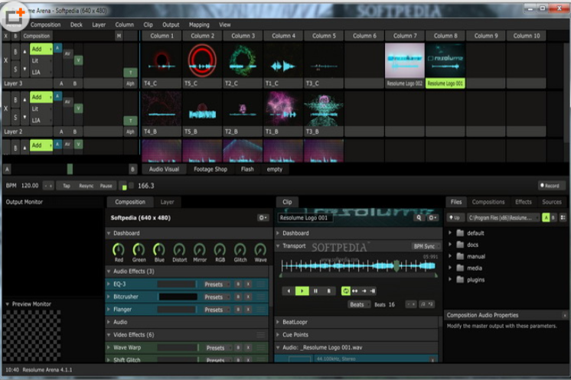
Task: Toggle the Layer 3 Solo S button
Action: click(15, 69)
